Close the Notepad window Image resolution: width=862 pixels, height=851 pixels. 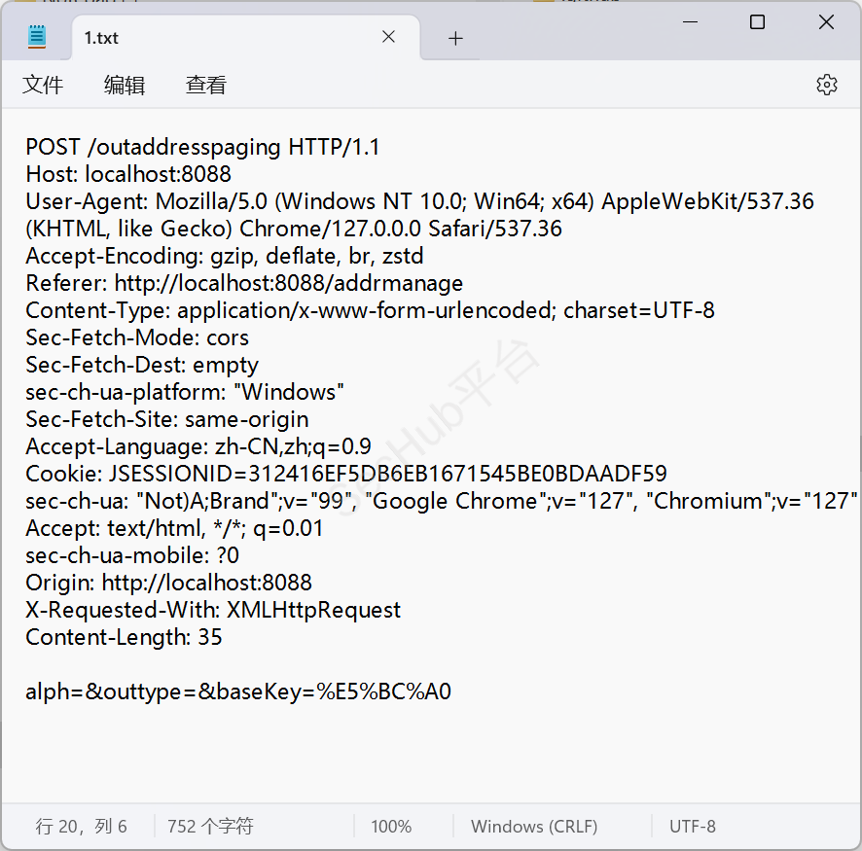click(826, 22)
